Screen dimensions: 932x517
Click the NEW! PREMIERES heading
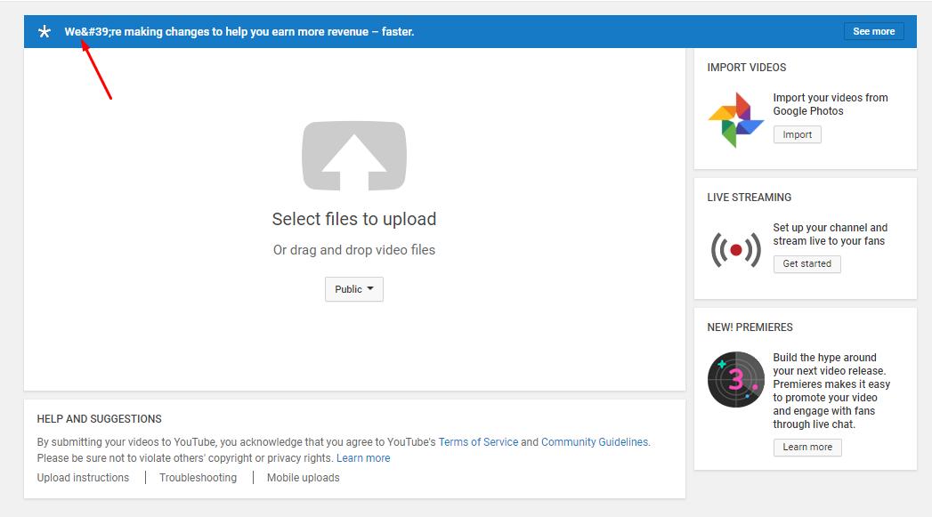coord(750,327)
